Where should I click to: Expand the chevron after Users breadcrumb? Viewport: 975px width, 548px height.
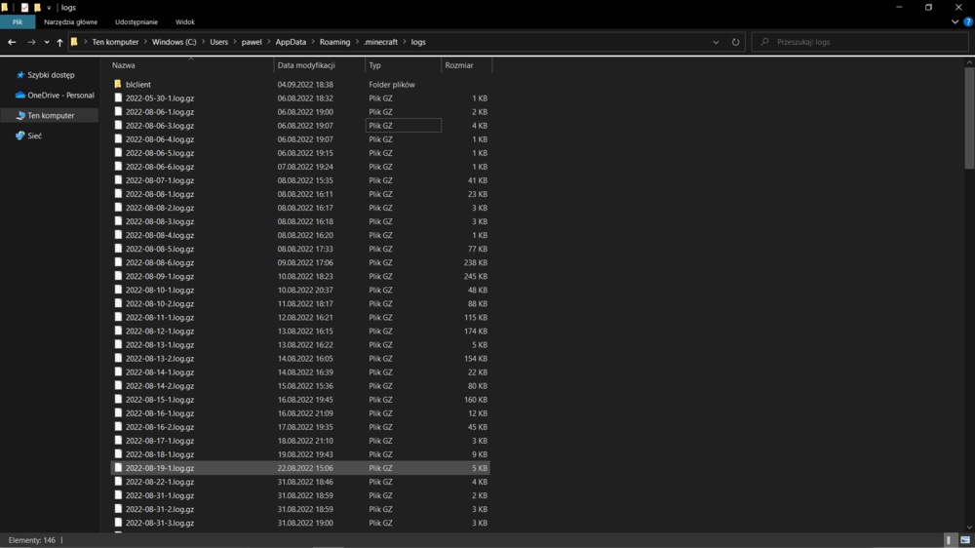pos(235,42)
